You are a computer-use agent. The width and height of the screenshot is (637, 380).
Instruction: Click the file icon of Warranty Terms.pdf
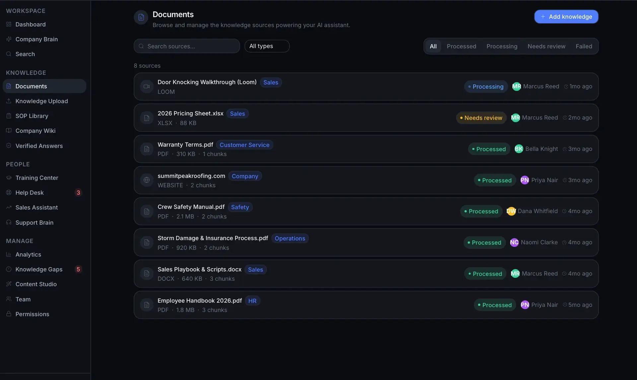[147, 149]
